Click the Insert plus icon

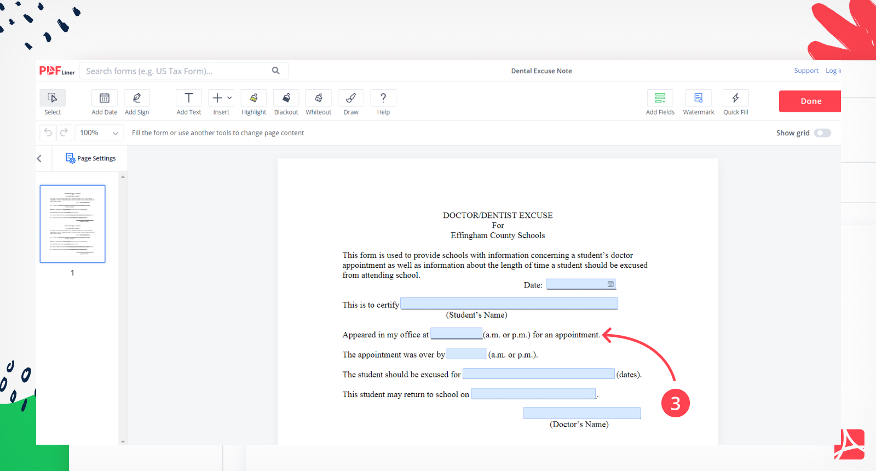click(217, 98)
